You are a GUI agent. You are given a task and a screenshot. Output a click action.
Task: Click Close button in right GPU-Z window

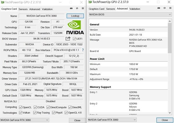[165, 120]
